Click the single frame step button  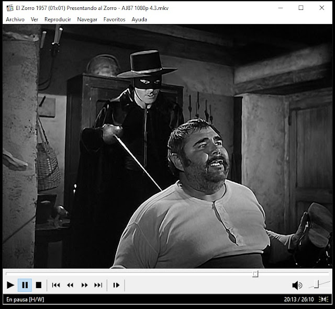116,285
